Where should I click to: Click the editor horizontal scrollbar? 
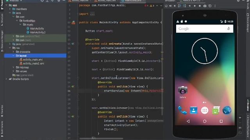tap(101, 138)
